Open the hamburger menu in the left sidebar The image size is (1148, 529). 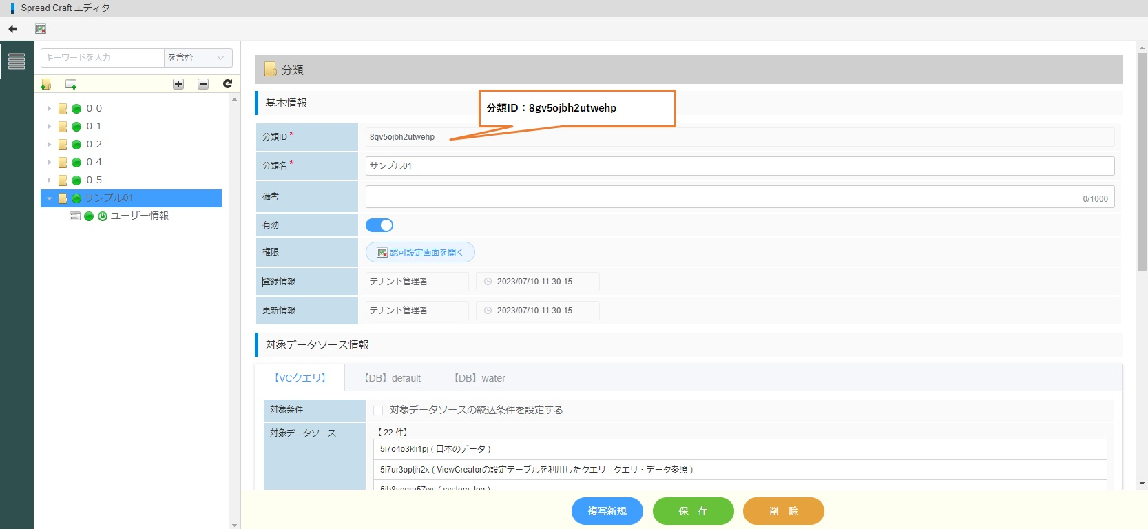(x=17, y=61)
